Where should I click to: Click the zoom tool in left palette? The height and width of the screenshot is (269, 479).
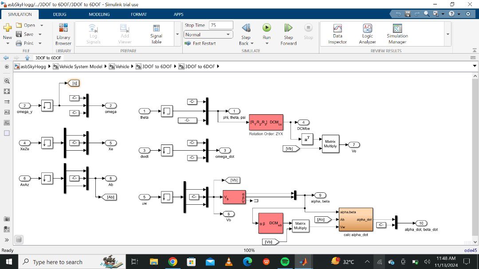click(7, 81)
